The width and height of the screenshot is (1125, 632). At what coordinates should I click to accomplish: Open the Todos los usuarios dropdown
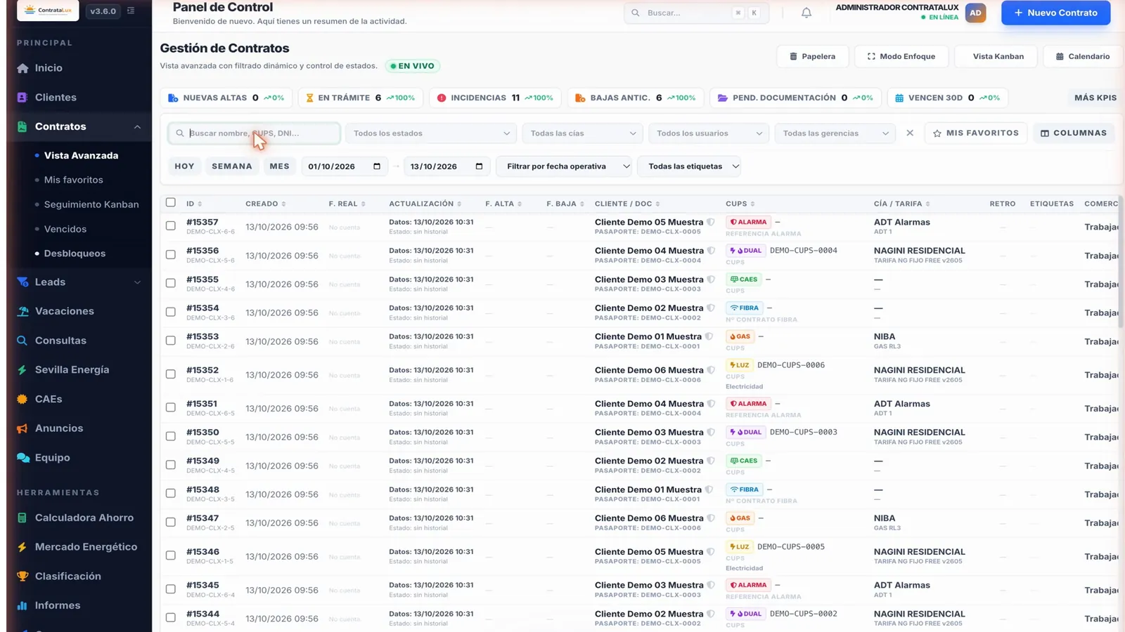pos(709,133)
